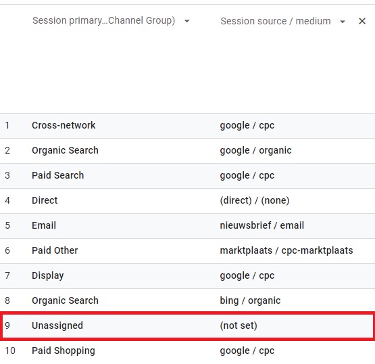375x364 pixels.
Task: Select (direct) / (none) source cell
Action: pos(255,200)
